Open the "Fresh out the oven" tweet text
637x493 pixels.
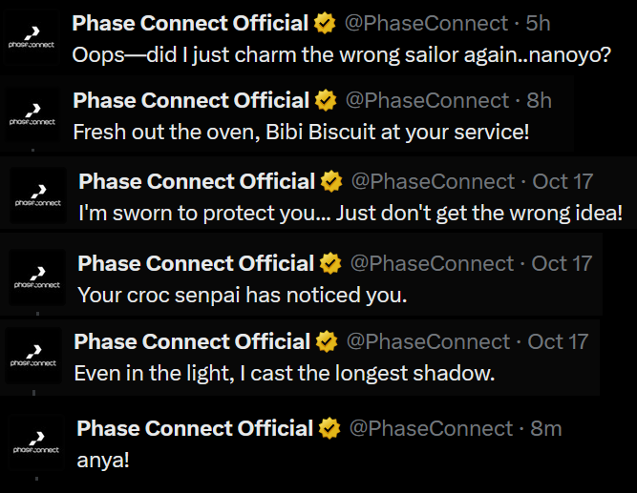pos(301,132)
